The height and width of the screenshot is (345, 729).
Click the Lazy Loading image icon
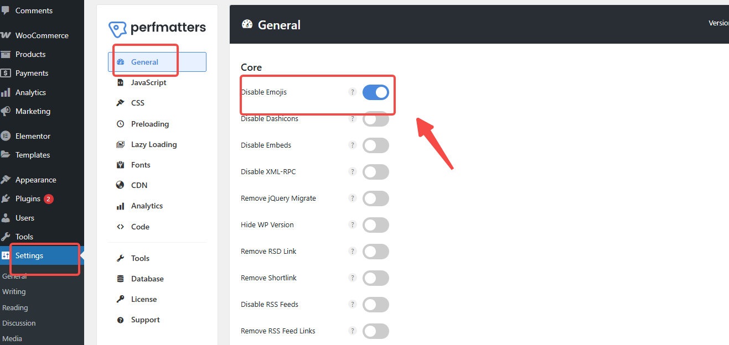pos(120,144)
